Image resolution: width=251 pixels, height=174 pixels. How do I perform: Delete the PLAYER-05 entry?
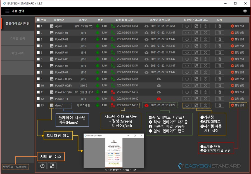pyautogui.click(x=220, y=59)
